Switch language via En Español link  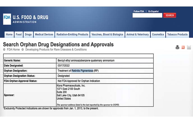point(153,12)
